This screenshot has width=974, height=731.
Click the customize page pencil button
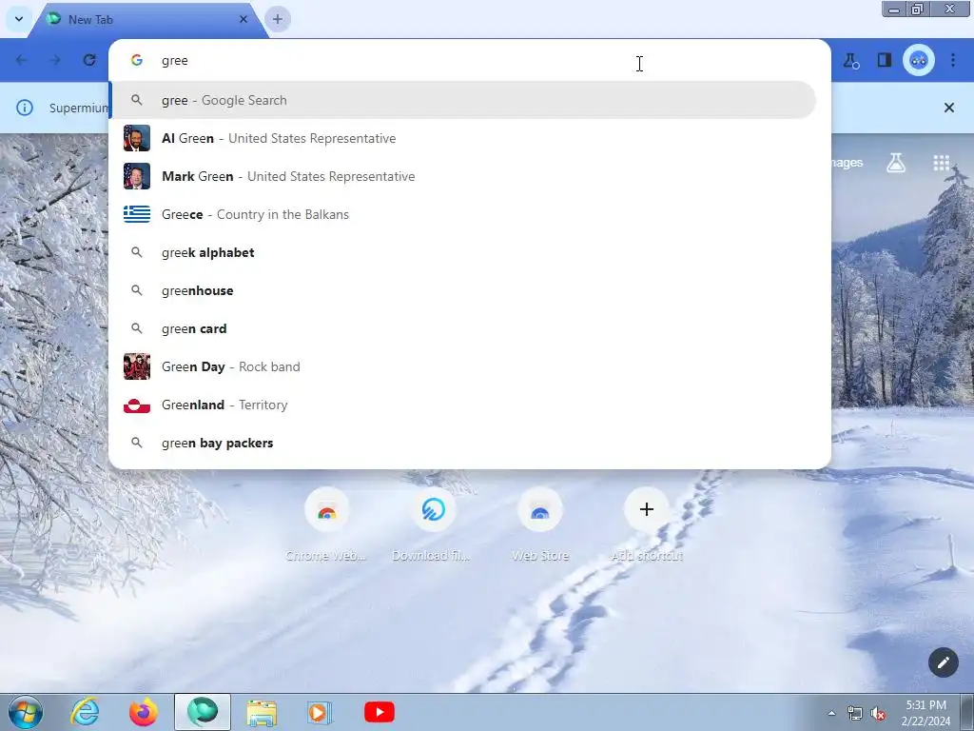pos(943,662)
